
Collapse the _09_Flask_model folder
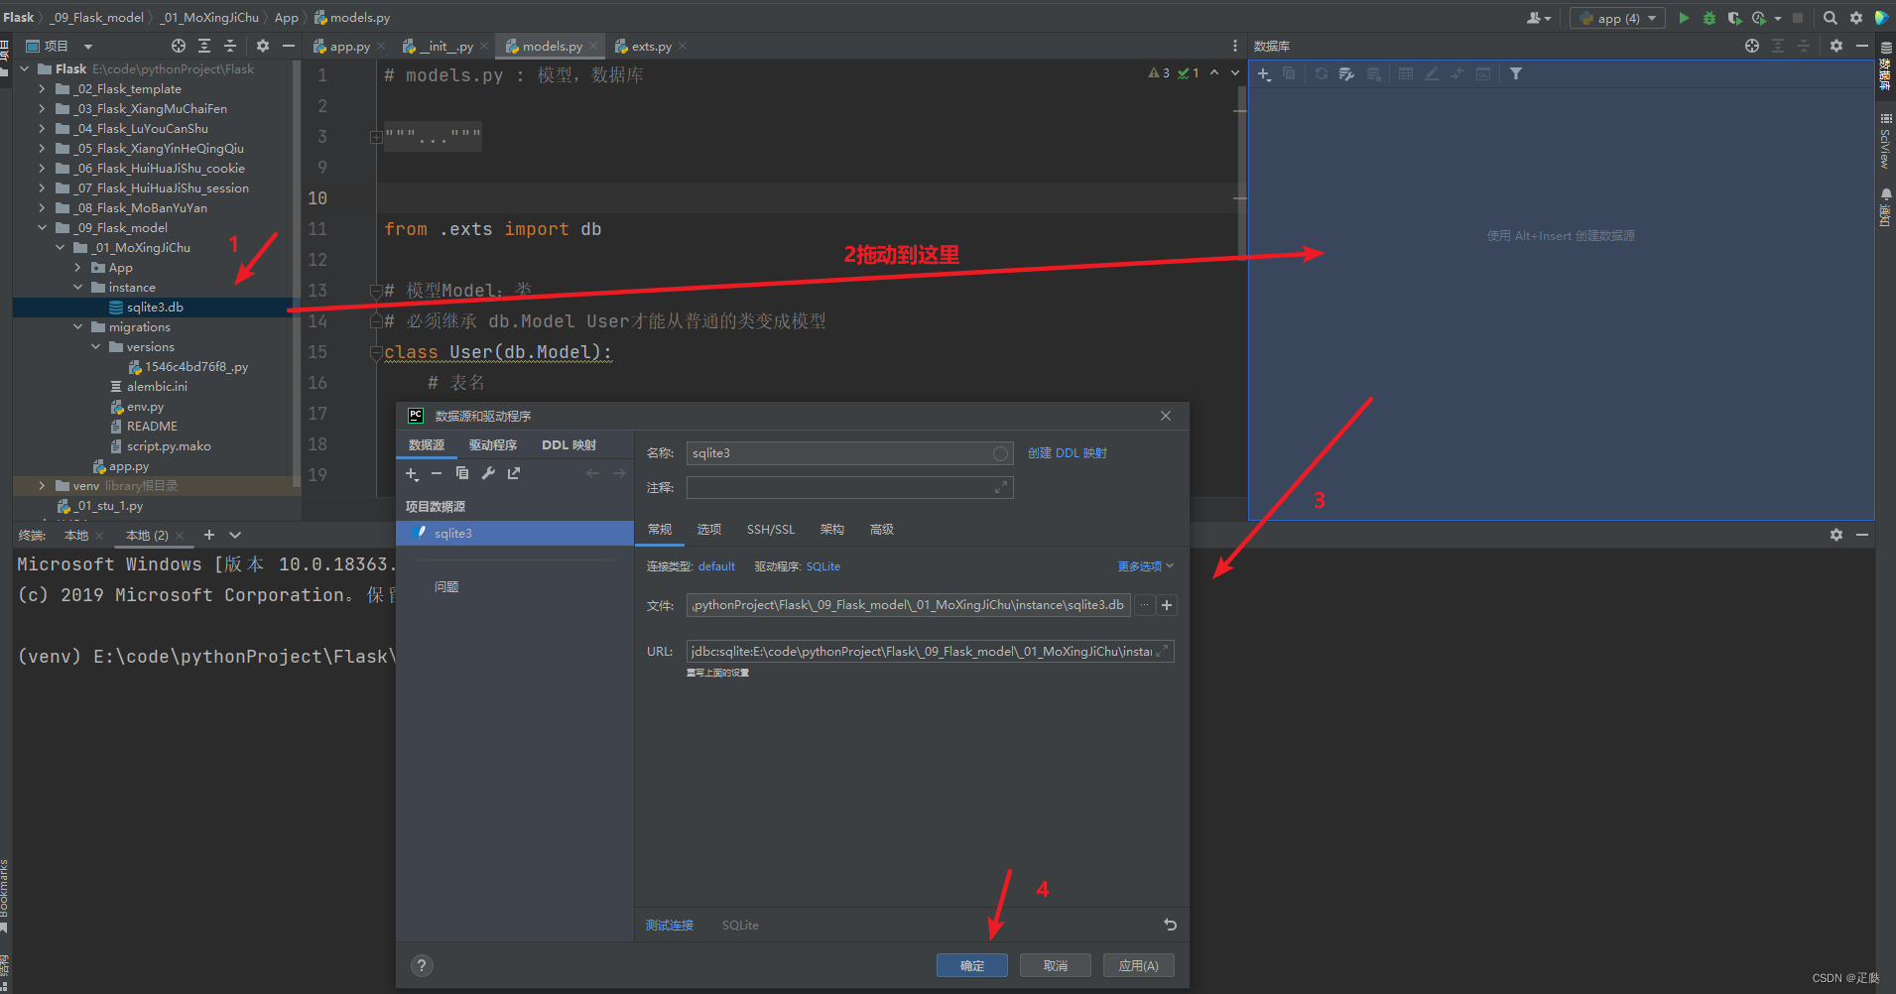pos(42,228)
